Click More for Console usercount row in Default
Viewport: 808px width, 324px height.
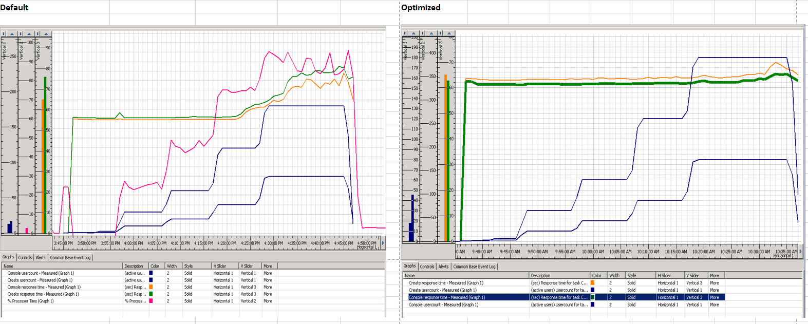click(x=268, y=273)
